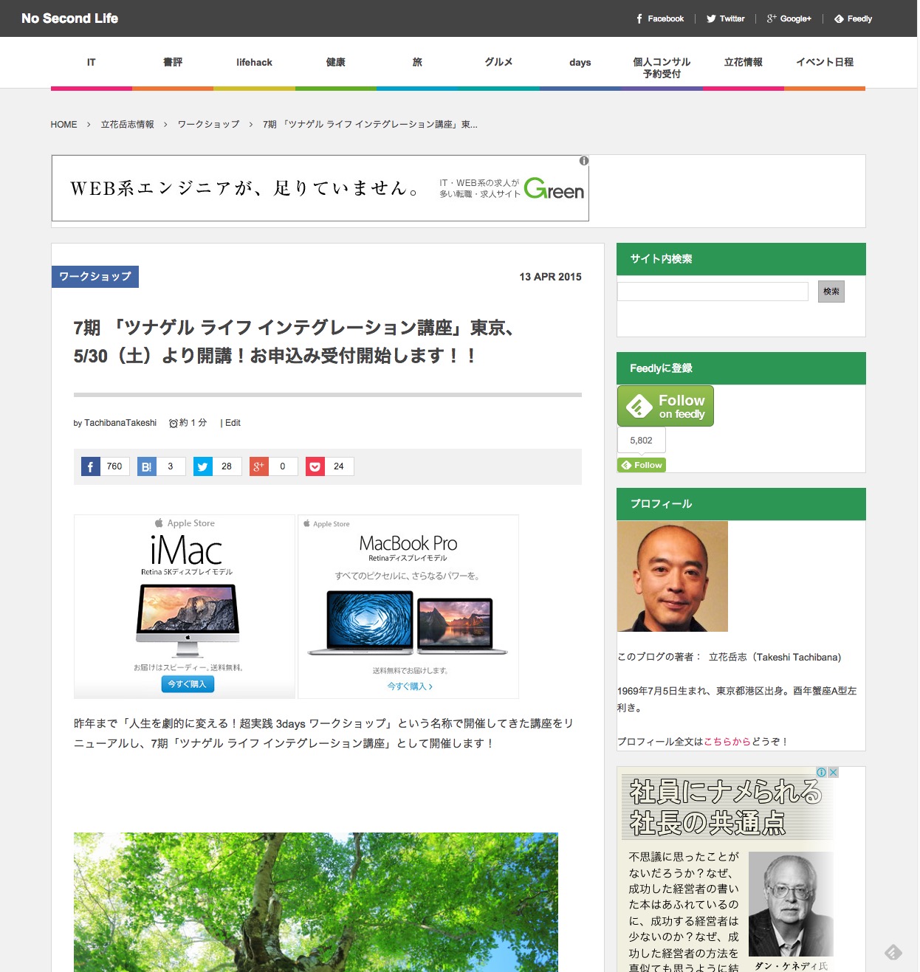Close the sidebar ad with X icon
This screenshot has width=920, height=972.
pos(833,772)
